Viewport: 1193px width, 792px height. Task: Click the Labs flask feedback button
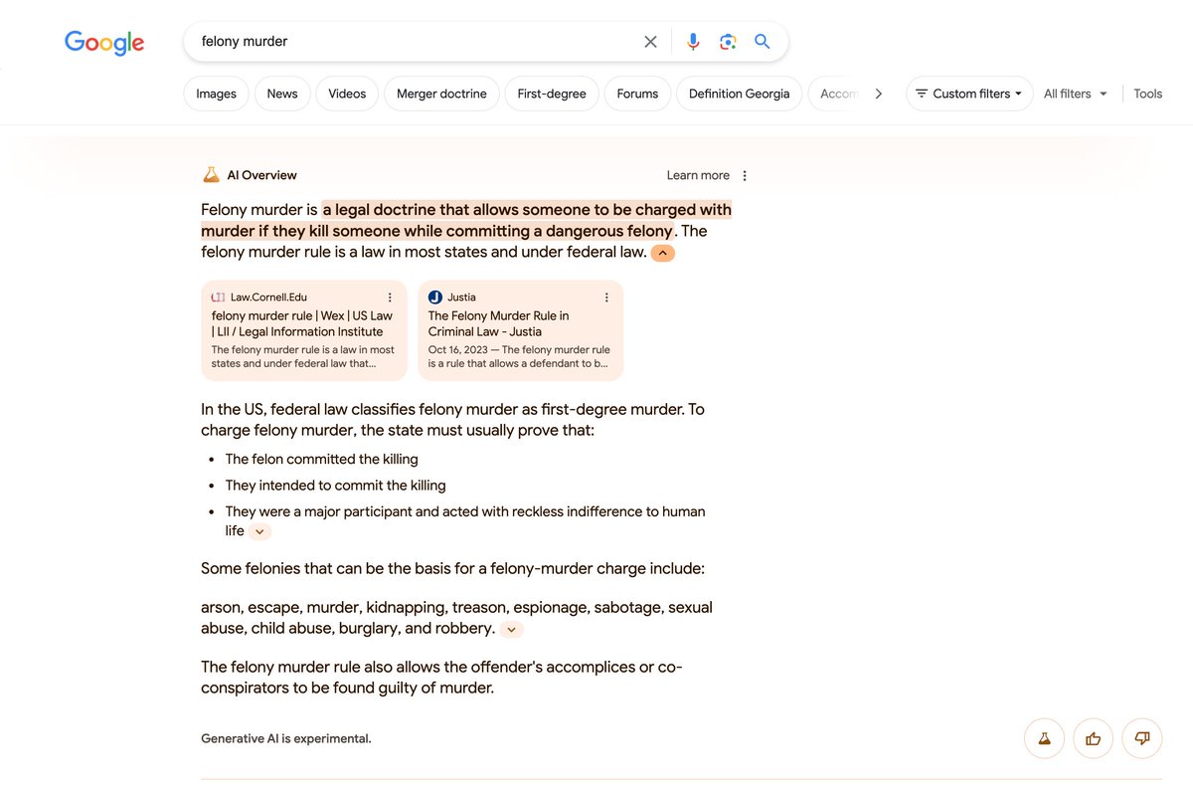(x=1044, y=738)
